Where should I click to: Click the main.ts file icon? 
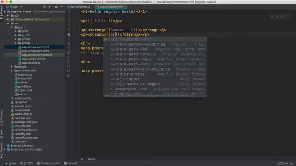(x=16, y=83)
